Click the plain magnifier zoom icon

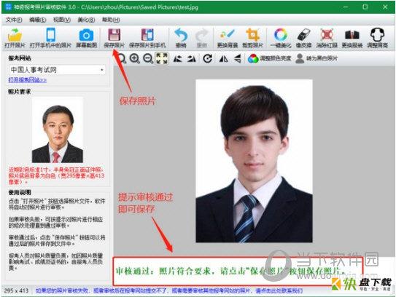click(x=123, y=58)
